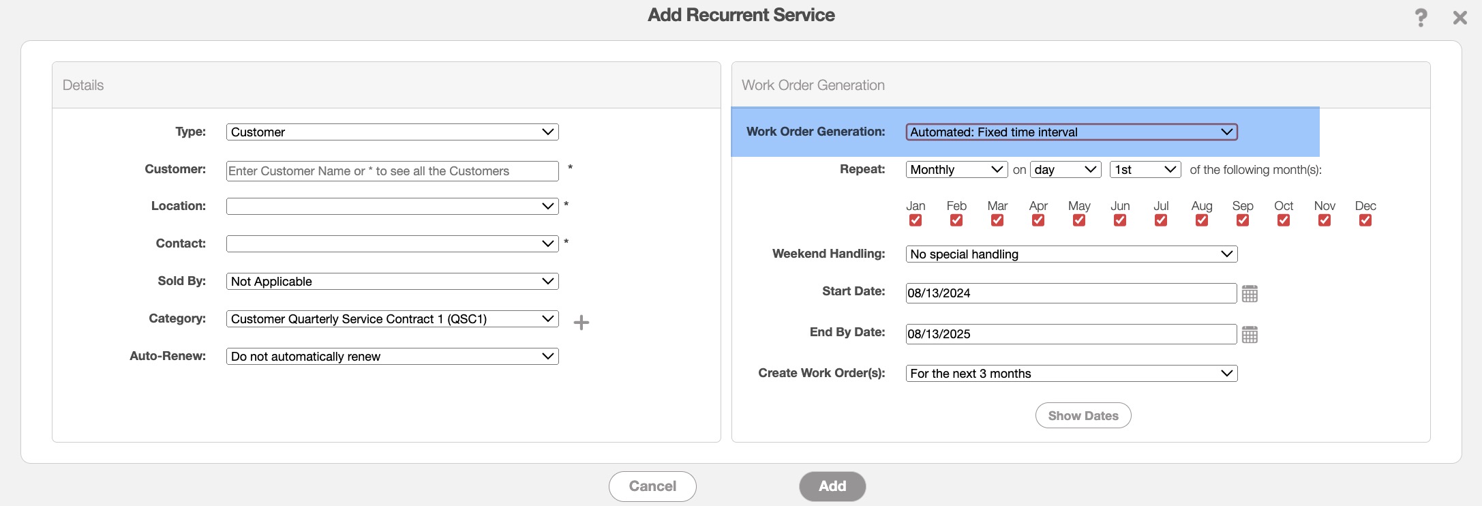Uncheck the Sep month checkbox
This screenshot has height=506, width=1482.
(1242, 220)
